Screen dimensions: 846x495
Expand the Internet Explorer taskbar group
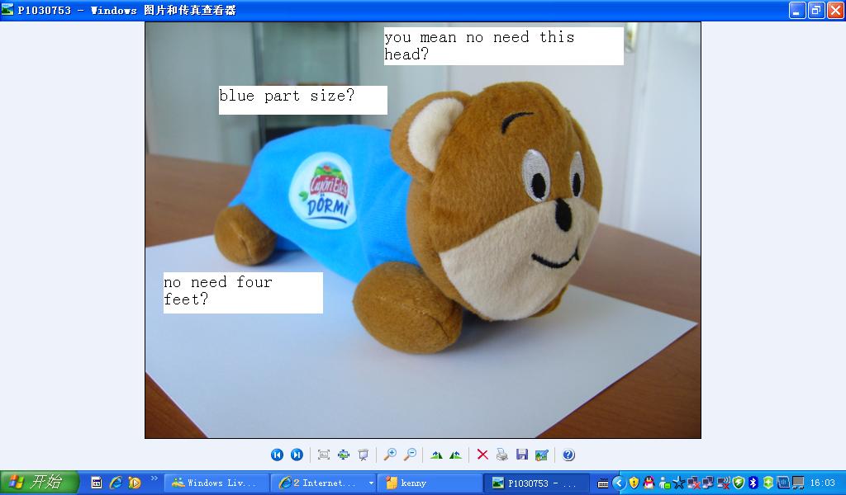(371, 483)
